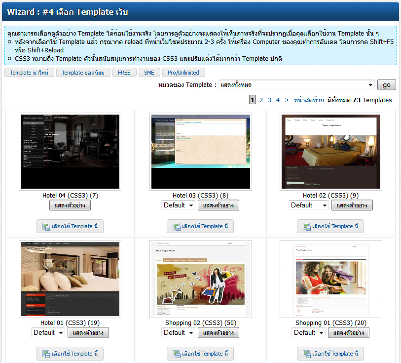Image resolution: width=401 pixels, height=363 pixels.
Task: Click the icon in Hotel 04 select-template button
Action: (46, 227)
